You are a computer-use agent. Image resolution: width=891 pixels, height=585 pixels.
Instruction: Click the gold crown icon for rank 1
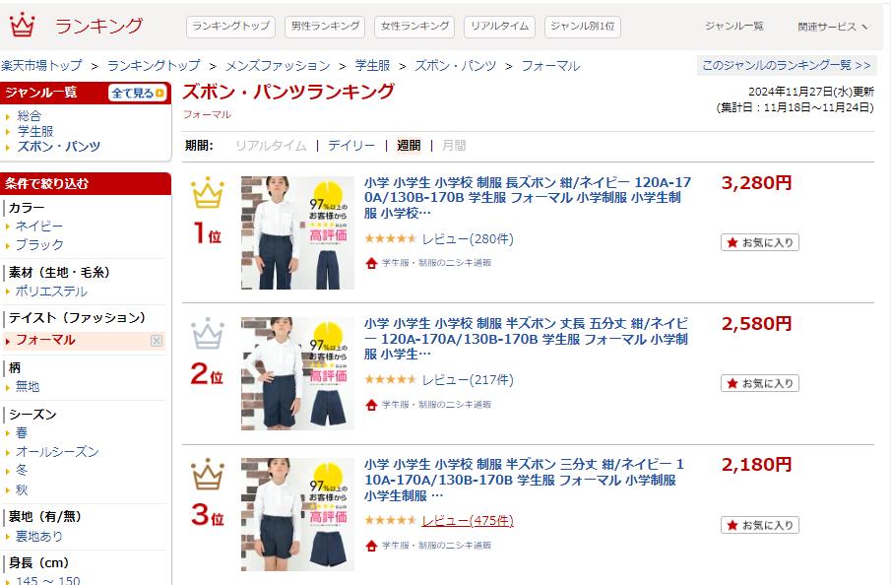coord(208,193)
